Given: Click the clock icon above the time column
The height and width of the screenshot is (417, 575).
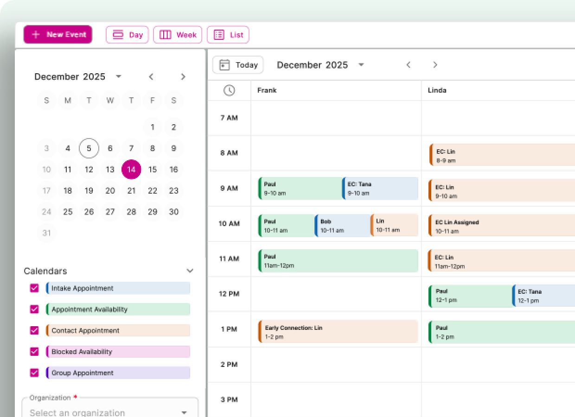Looking at the screenshot, I should click(229, 90).
